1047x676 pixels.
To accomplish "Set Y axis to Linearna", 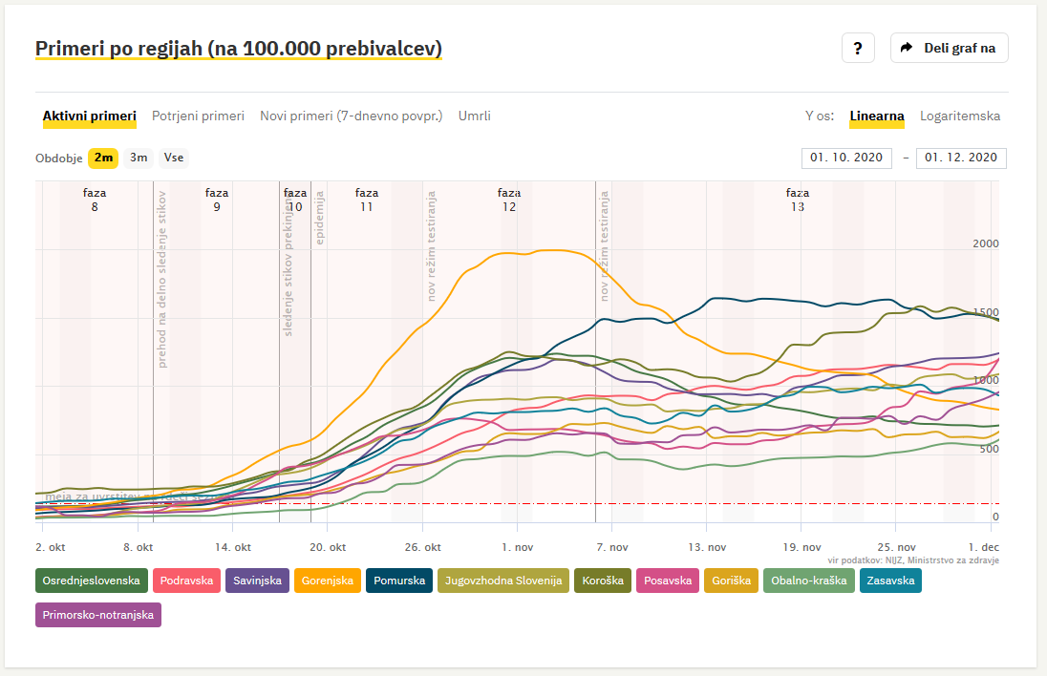I will coord(876,116).
